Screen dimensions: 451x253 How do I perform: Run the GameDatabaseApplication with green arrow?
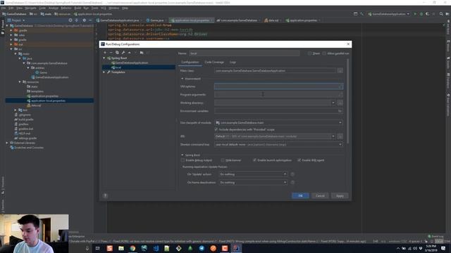click(x=415, y=14)
